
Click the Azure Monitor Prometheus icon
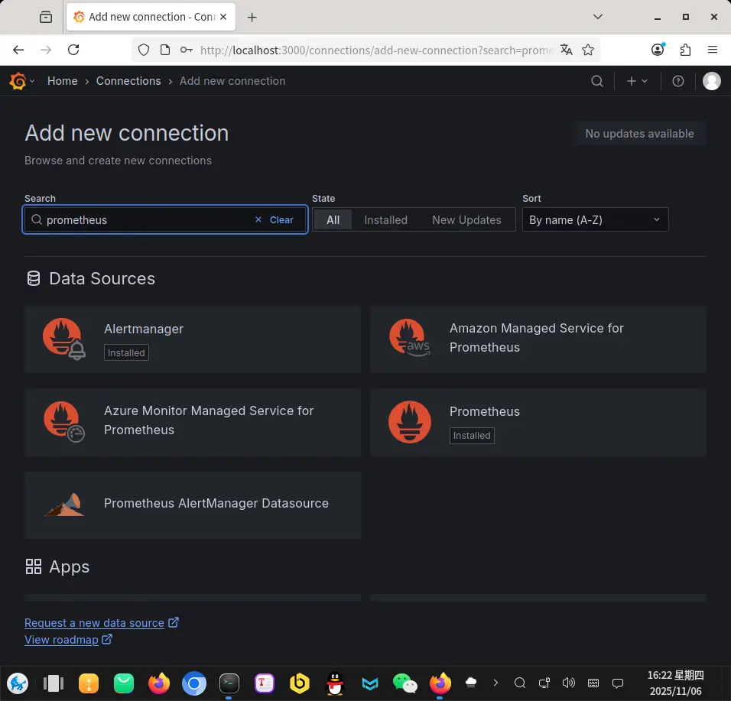pos(64,421)
